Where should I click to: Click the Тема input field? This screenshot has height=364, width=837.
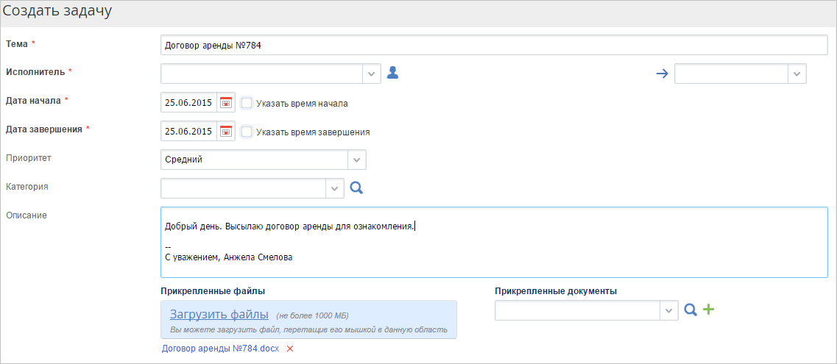click(494, 46)
